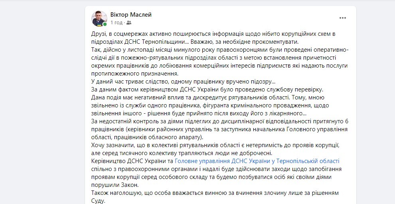Image resolution: width=395 pixels, height=204 pixels.
Task: Click the '1 год' post timestamp
Action: pos(117,23)
